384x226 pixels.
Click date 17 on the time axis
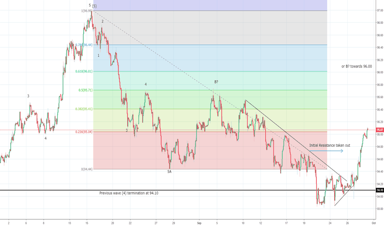click(286, 223)
